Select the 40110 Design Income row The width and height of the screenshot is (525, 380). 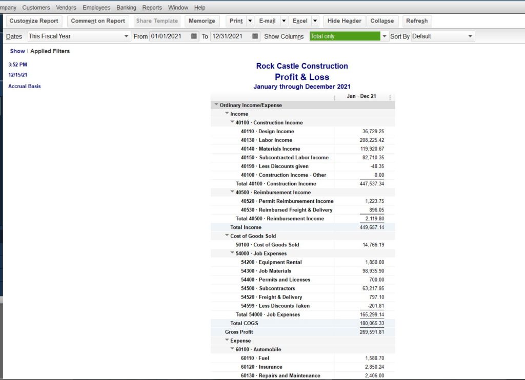[x=302, y=132]
